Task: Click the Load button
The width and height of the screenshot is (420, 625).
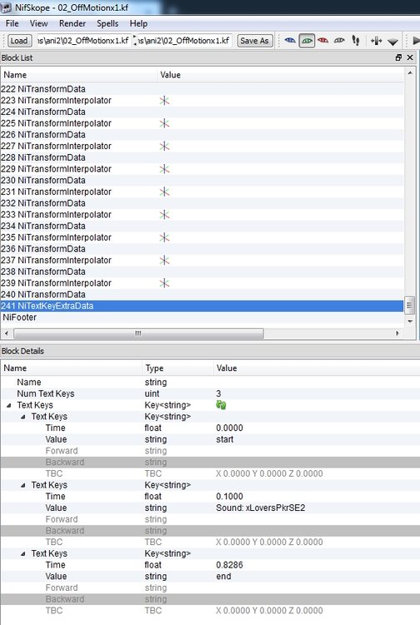Action: (18, 41)
